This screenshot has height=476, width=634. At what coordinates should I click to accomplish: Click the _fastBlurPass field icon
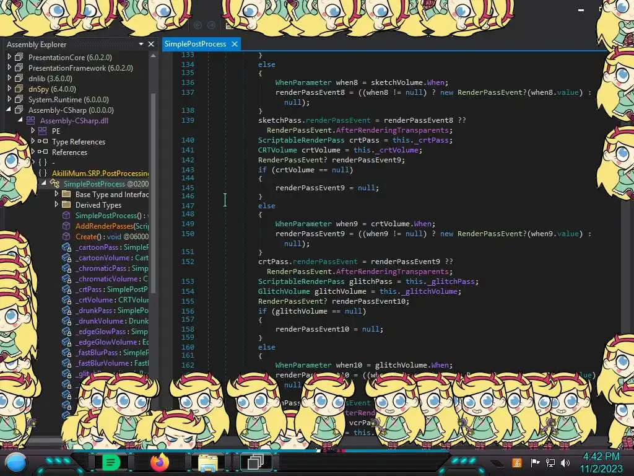coord(66,352)
